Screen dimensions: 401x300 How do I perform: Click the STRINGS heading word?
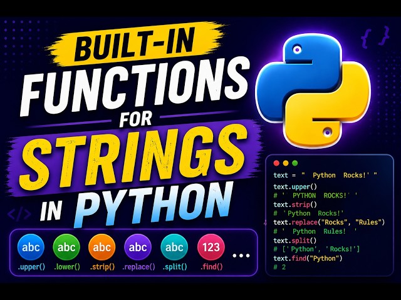pyautogui.click(x=133, y=158)
